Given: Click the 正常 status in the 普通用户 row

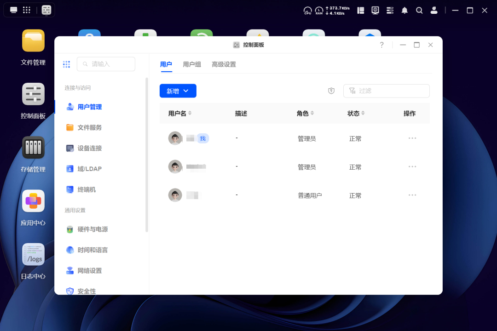Looking at the screenshot, I should [x=355, y=195].
